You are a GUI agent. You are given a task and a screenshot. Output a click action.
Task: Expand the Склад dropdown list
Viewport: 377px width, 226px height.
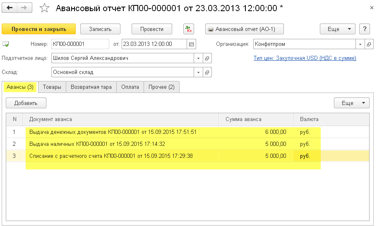click(198, 72)
